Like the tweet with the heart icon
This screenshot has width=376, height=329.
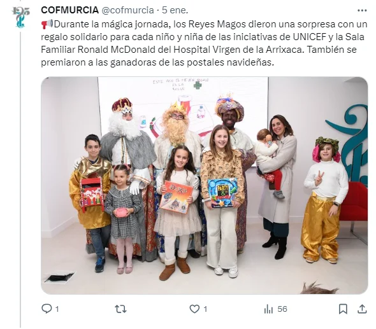tap(194, 309)
